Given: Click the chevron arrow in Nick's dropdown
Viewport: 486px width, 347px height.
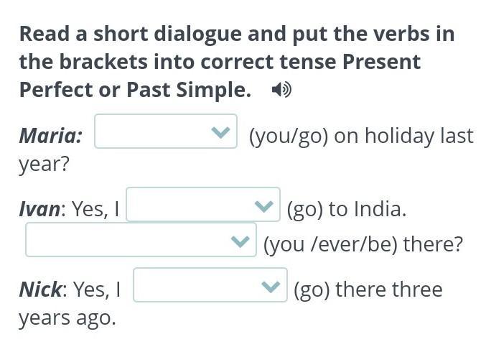Looking at the screenshot, I should click(271, 287).
